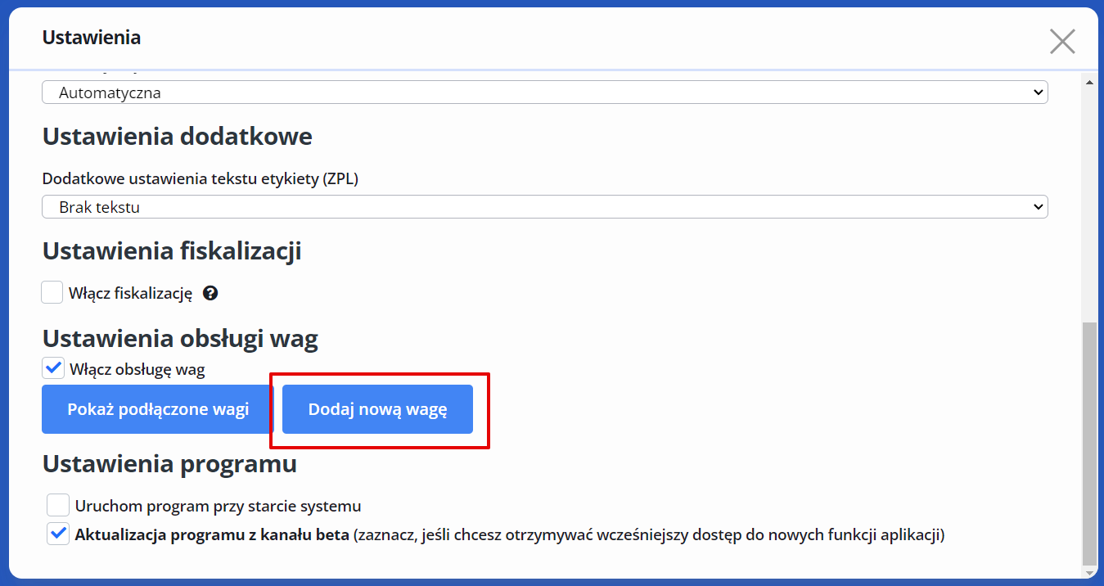Image resolution: width=1104 pixels, height=586 pixels.
Task: Open the Automatyczna dropdown field
Action: click(545, 92)
